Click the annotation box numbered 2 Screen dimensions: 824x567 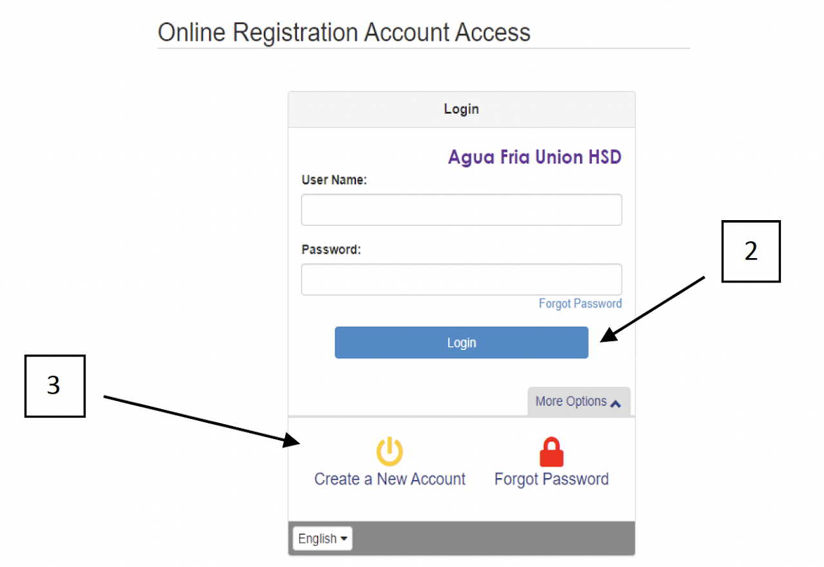(x=751, y=251)
